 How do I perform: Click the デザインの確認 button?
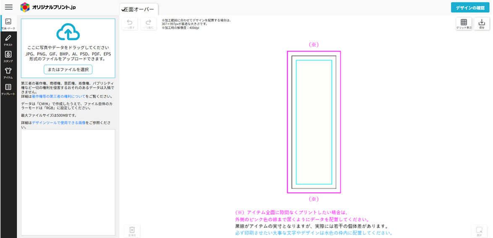(470, 8)
